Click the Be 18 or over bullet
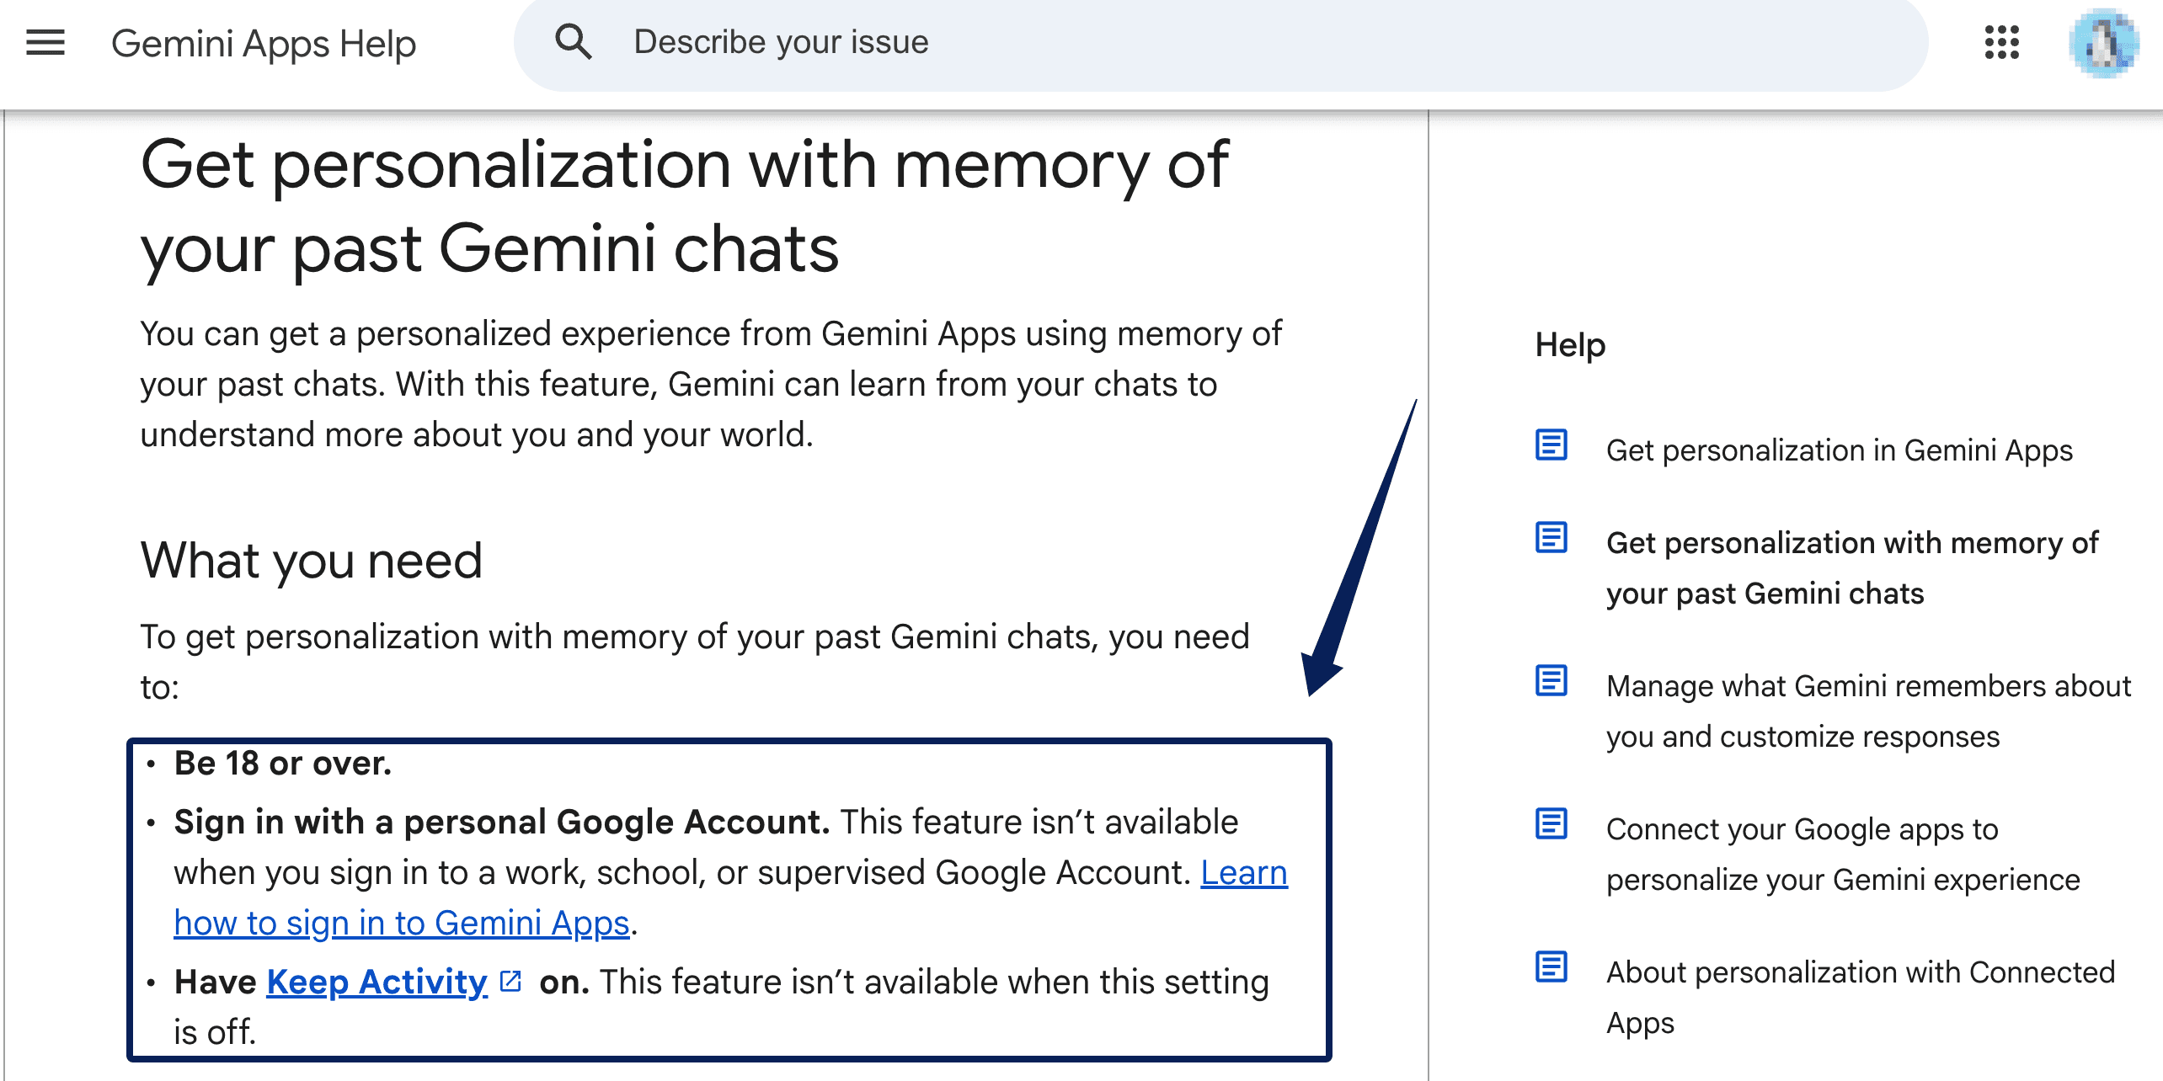The height and width of the screenshot is (1081, 2163). click(283, 764)
